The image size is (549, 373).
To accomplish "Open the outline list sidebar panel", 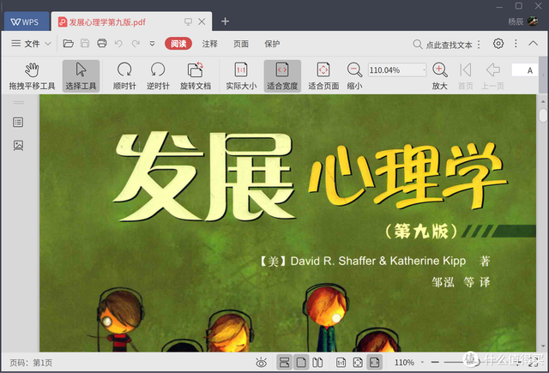I will coord(18,122).
